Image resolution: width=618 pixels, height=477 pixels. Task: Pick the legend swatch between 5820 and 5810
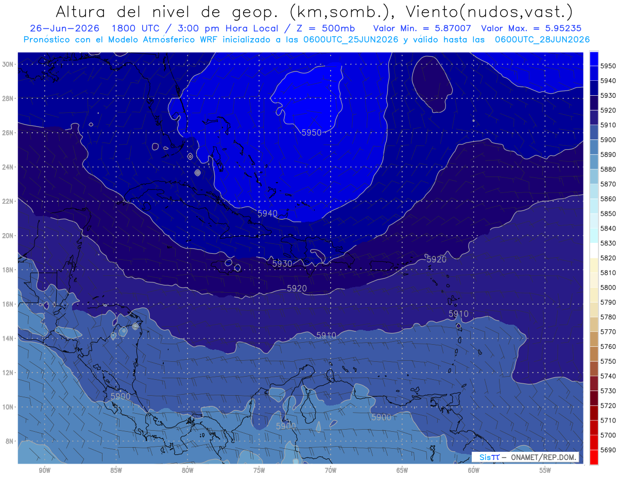(x=594, y=265)
